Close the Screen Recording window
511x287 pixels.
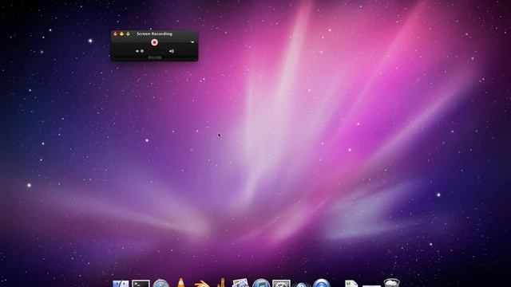115,33
